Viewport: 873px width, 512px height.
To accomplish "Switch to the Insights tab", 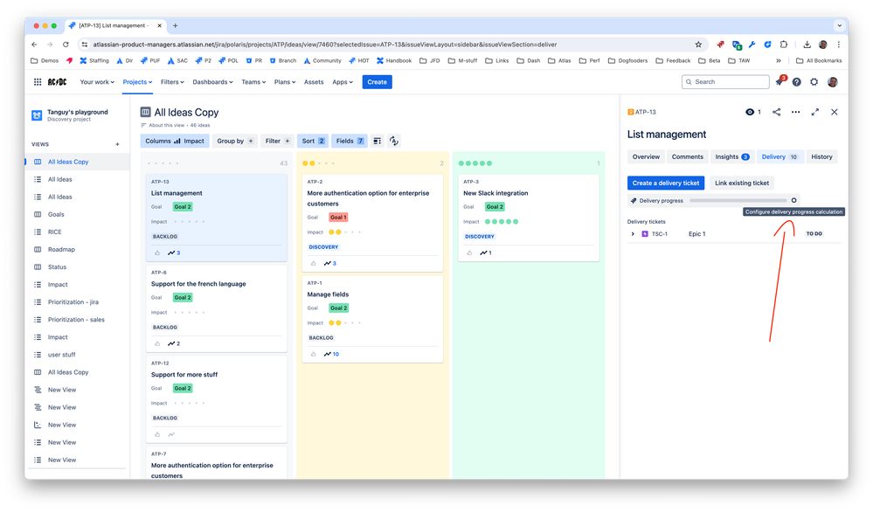I will tap(732, 157).
